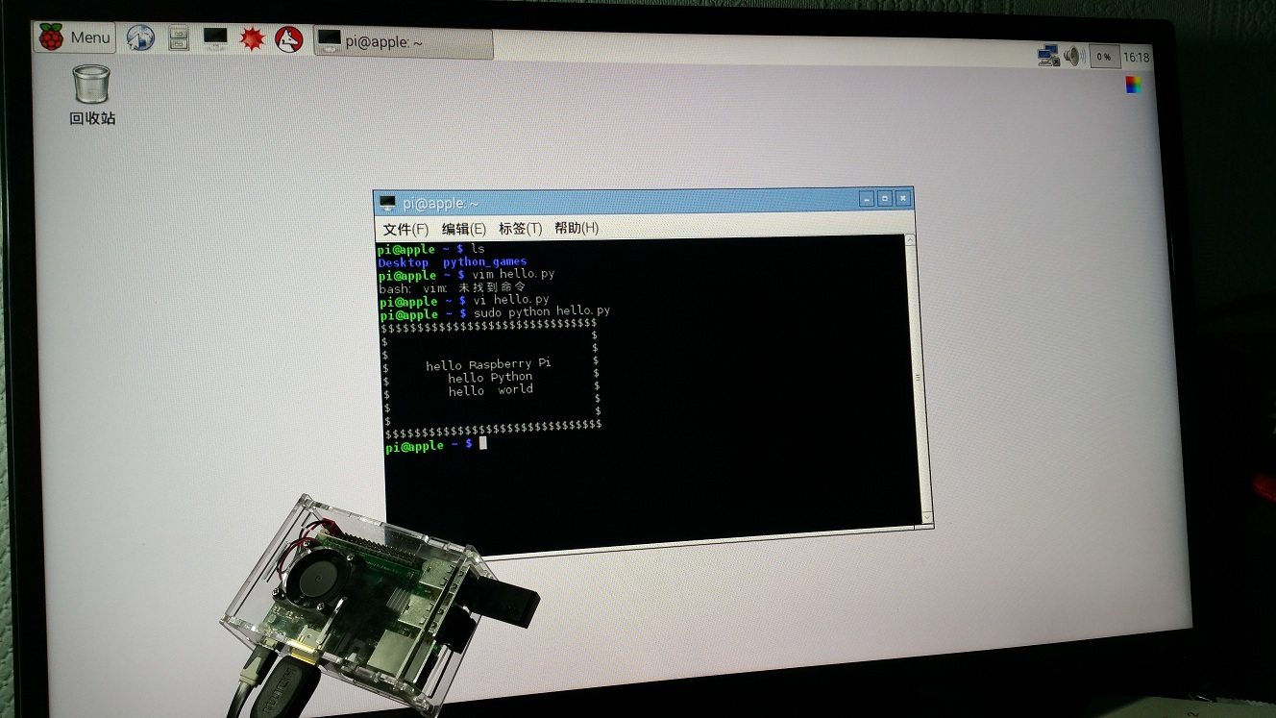
Task: Launch terminal from the panel monitor icon
Action: pyautogui.click(x=216, y=38)
